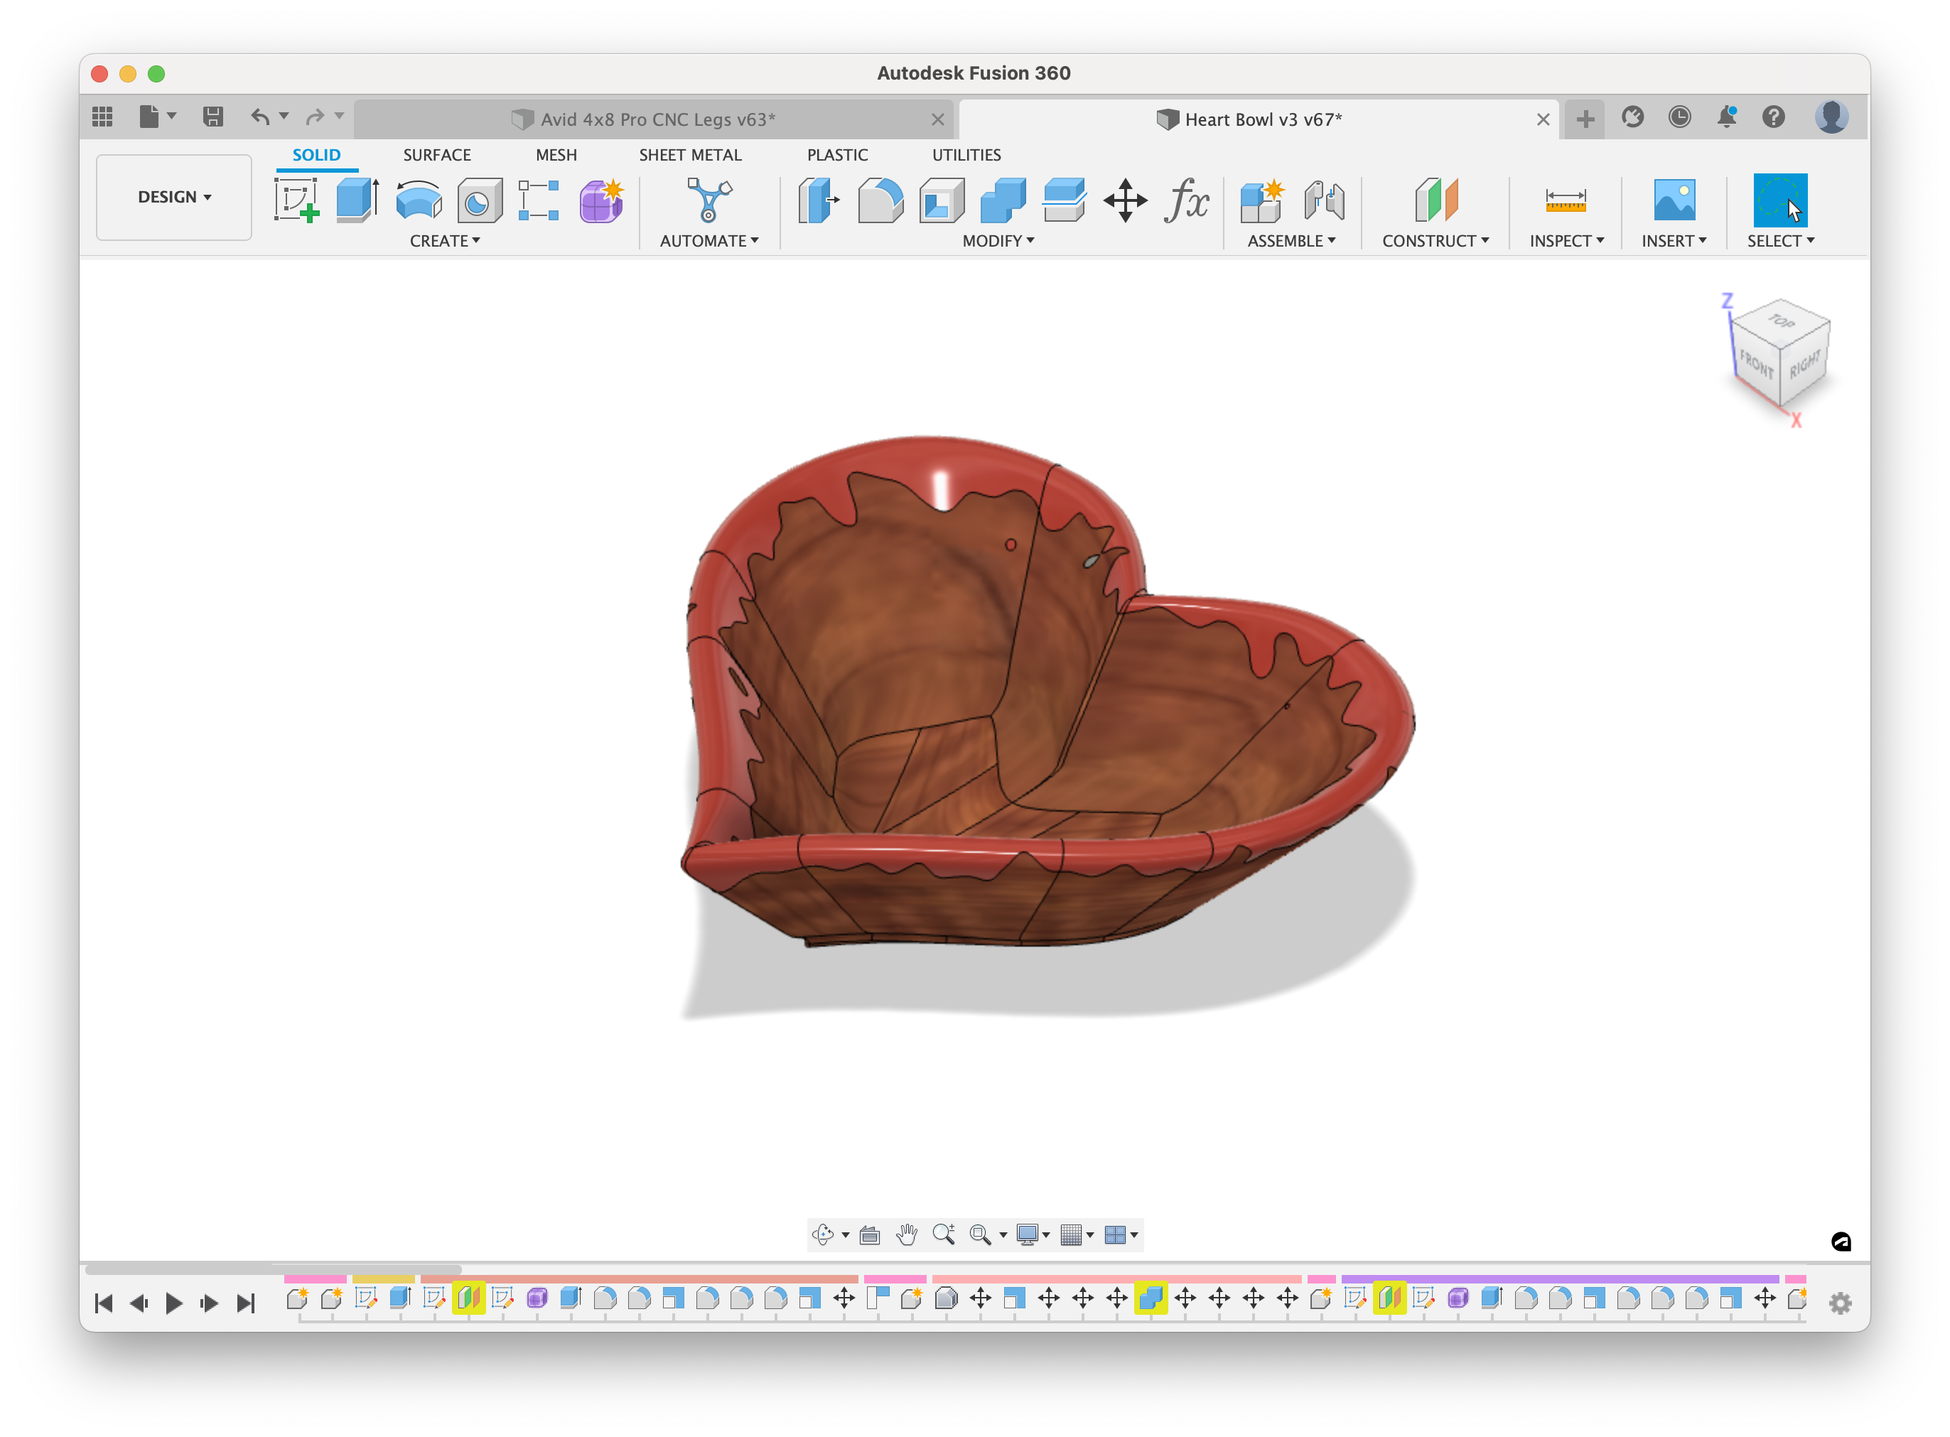Activate the Select tool icon
Screen dimensions: 1950x1437
click(x=1779, y=200)
